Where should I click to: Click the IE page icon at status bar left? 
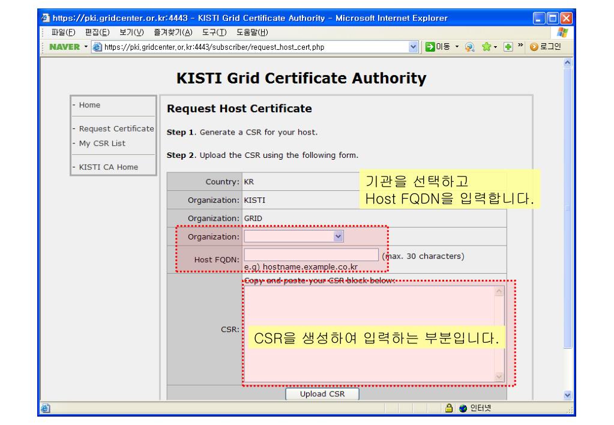[46, 408]
